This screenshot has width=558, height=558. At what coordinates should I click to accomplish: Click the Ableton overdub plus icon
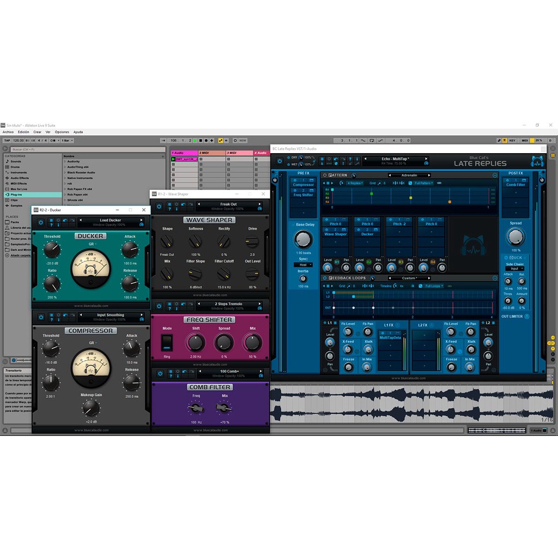pos(212,141)
